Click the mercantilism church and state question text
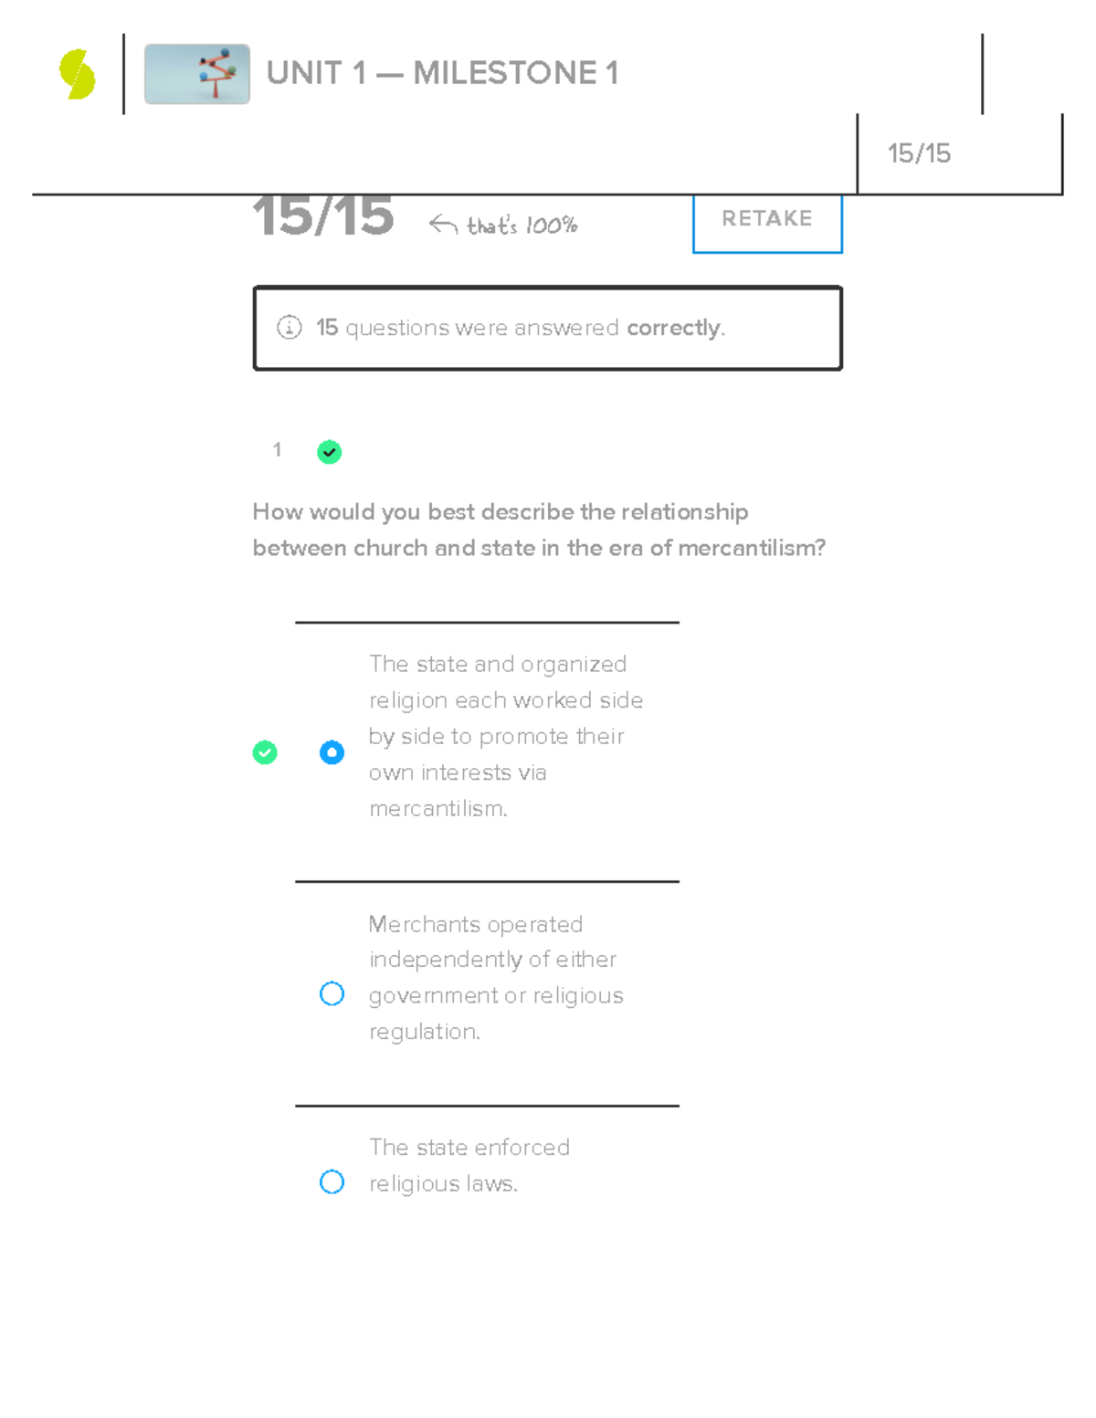The width and height of the screenshot is (1096, 1418). 538,530
